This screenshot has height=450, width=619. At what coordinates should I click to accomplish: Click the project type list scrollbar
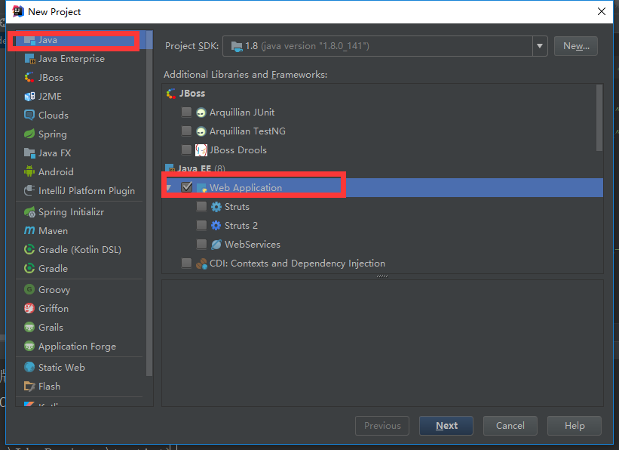click(x=149, y=204)
